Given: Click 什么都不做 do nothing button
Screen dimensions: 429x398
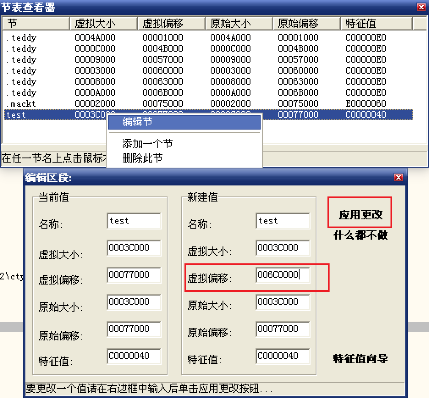Looking at the screenshot, I should coord(360,235).
